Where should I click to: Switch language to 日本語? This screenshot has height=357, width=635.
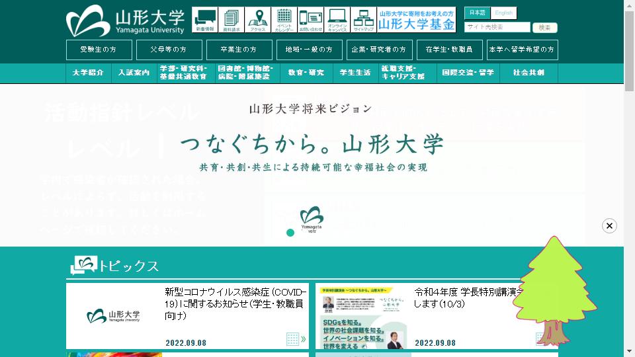click(477, 13)
